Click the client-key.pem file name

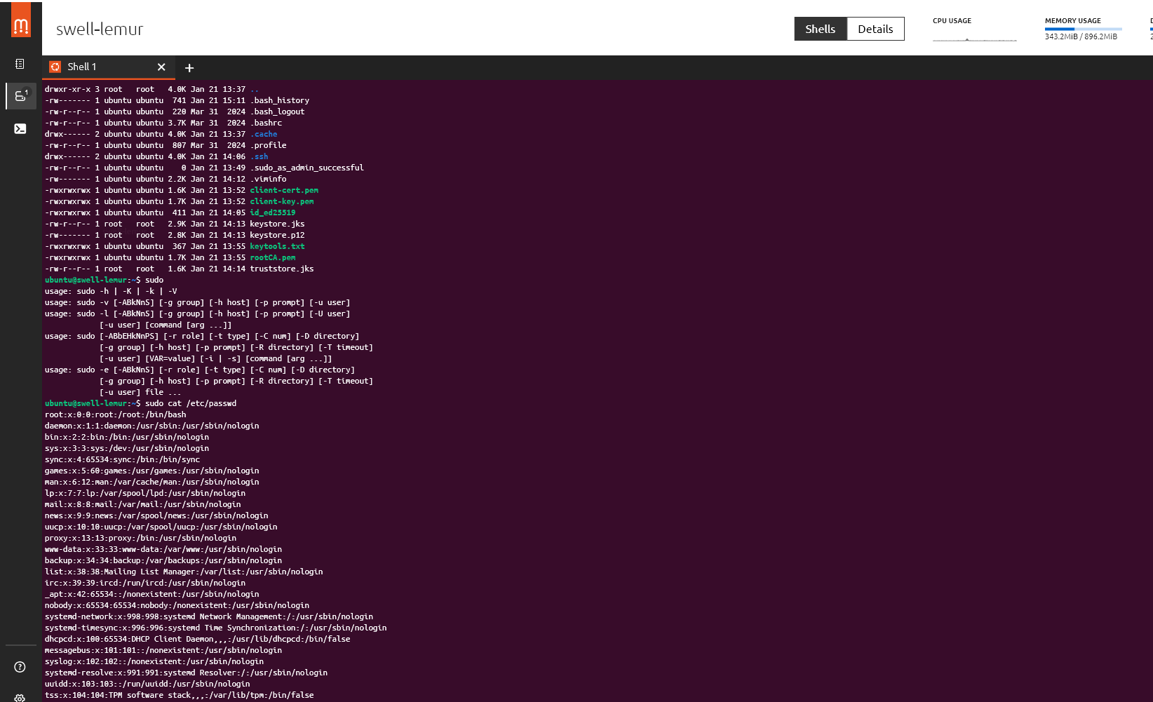tap(282, 201)
